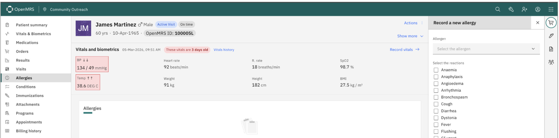Viewport: 559px width, 138px height.
Task: Open the Vitals history link
Action: (224, 50)
